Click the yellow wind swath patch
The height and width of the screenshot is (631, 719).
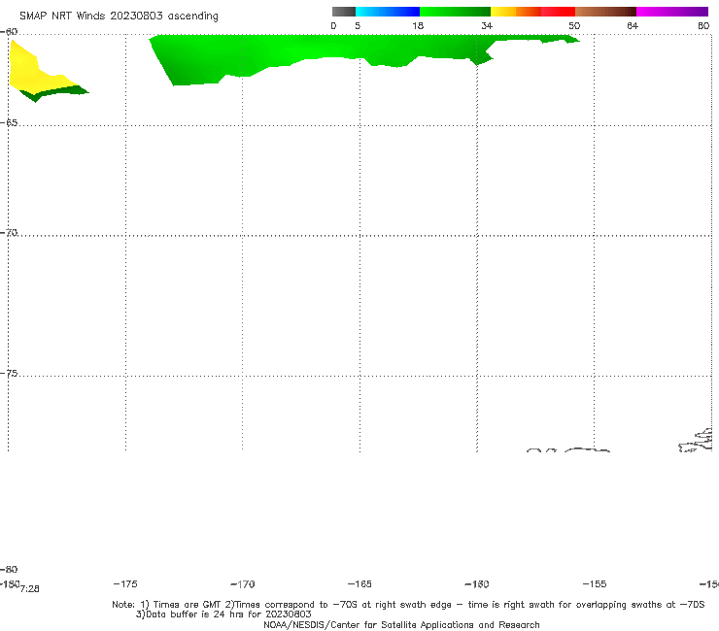pyautogui.click(x=32, y=73)
